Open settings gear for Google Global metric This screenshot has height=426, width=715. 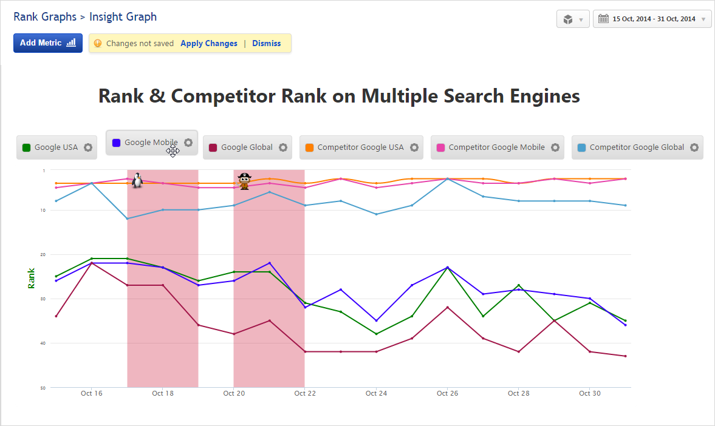(282, 147)
